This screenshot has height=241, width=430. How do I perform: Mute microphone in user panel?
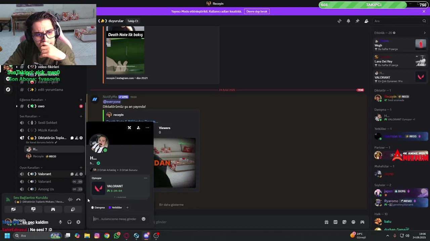pyautogui.click(x=60, y=222)
